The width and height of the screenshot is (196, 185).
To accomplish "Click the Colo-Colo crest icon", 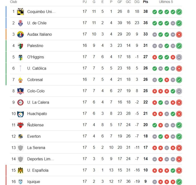I will (x=20, y=91).
